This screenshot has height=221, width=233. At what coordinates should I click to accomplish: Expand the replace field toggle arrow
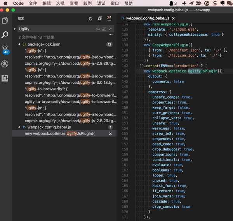click(15, 29)
